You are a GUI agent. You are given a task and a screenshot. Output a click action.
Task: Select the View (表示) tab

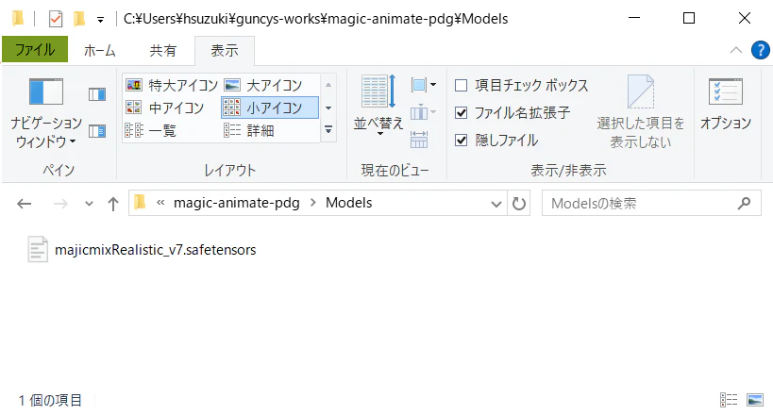click(225, 50)
